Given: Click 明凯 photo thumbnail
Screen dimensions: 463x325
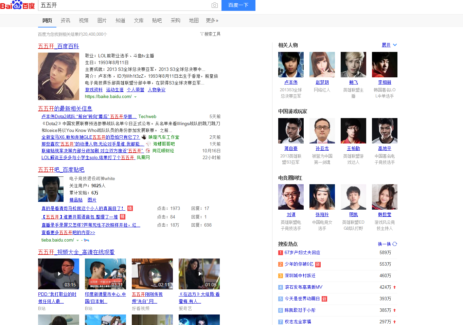Looking at the screenshot, I should click(x=353, y=197).
